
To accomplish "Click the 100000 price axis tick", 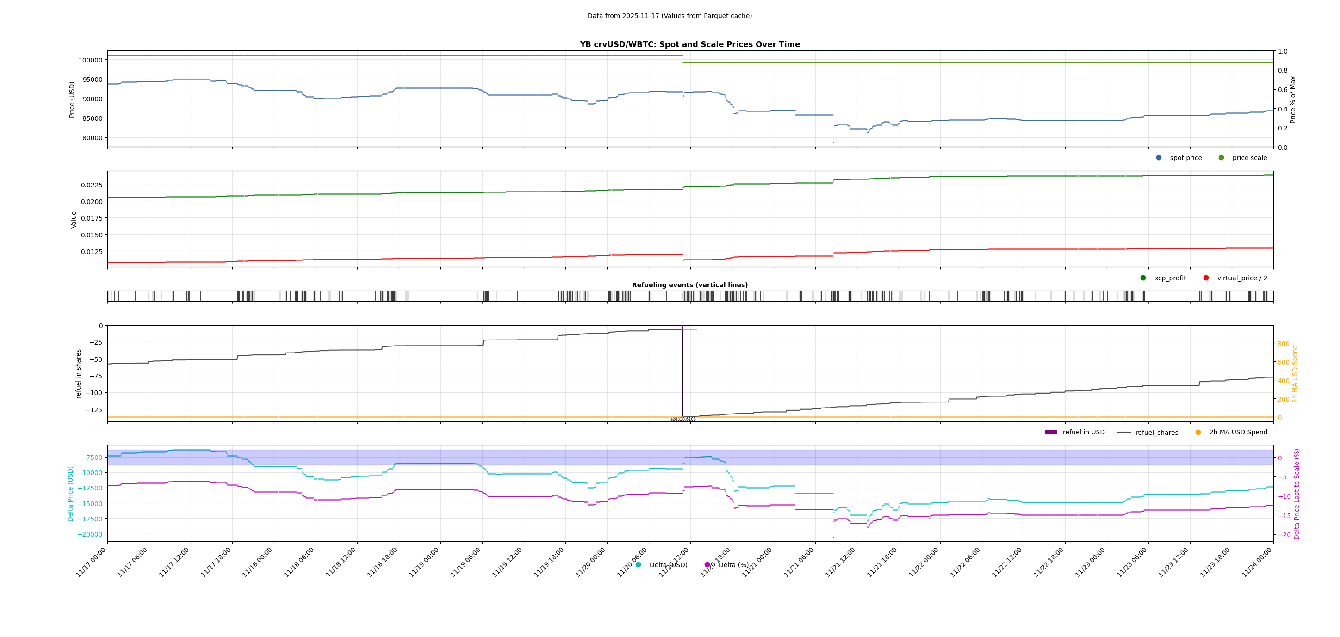I will (91, 60).
